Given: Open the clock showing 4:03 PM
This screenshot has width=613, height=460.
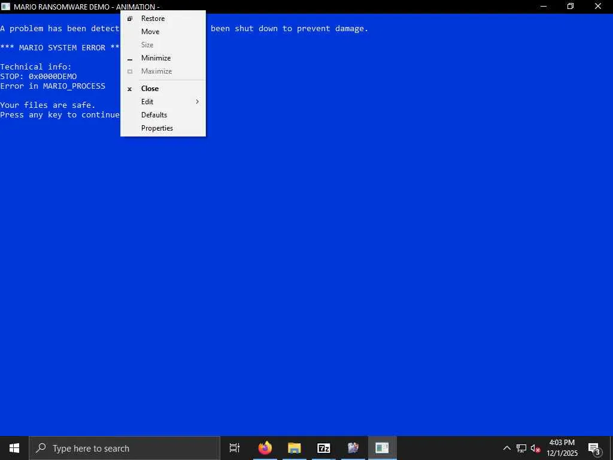Looking at the screenshot, I should [x=562, y=448].
